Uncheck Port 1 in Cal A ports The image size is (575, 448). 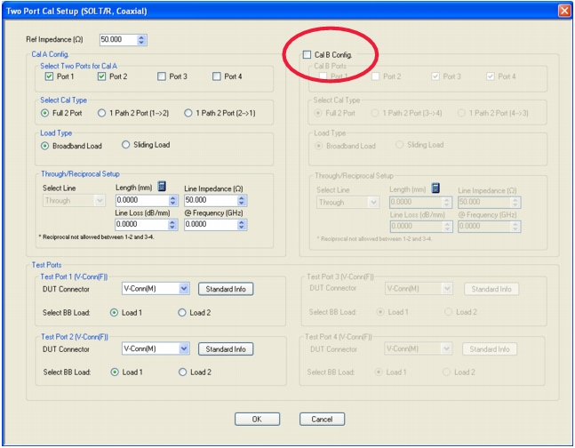(50, 76)
